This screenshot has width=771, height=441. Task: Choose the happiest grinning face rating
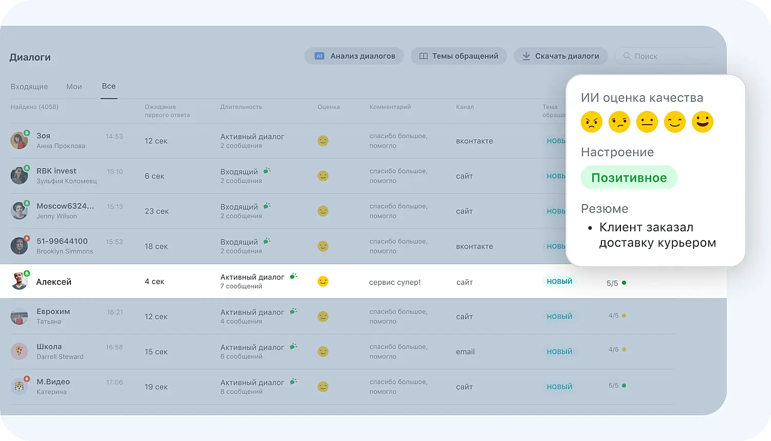702,122
